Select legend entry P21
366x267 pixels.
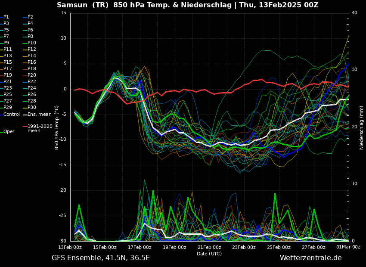[x=6, y=81]
